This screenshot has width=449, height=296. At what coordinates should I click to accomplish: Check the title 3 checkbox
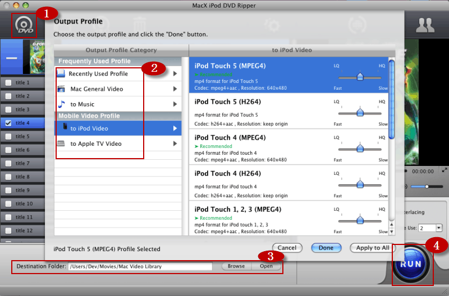click(x=8, y=109)
